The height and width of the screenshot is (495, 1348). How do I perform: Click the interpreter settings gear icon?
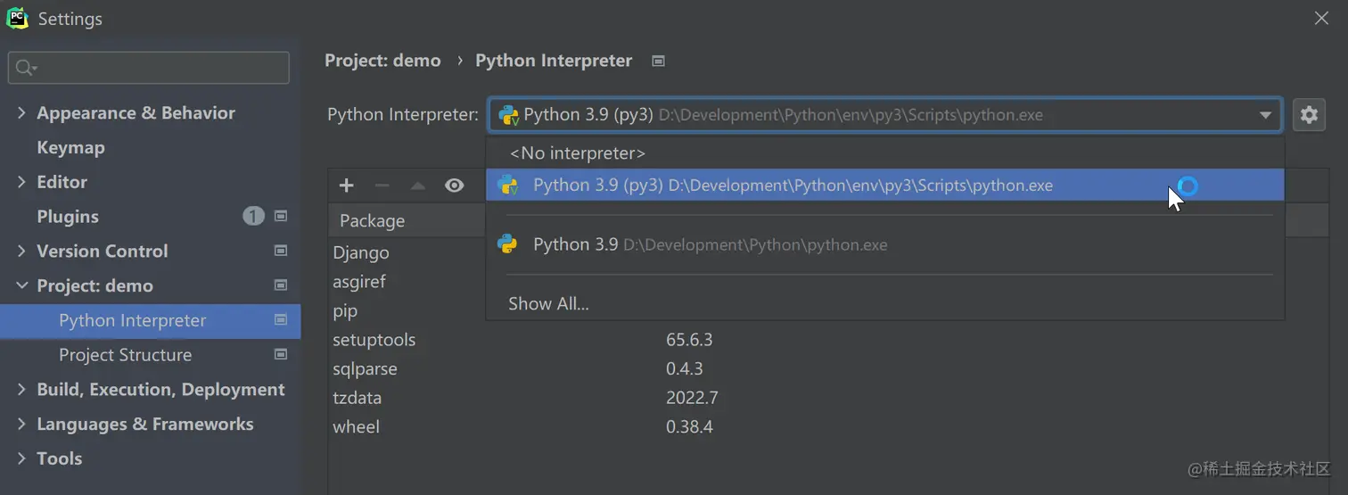coord(1308,115)
